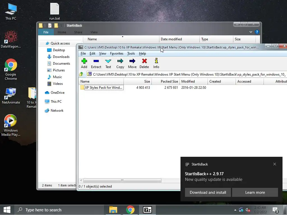Select NetAnimate desktop shortcut
The image size is (287, 215).
(x=11, y=96)
